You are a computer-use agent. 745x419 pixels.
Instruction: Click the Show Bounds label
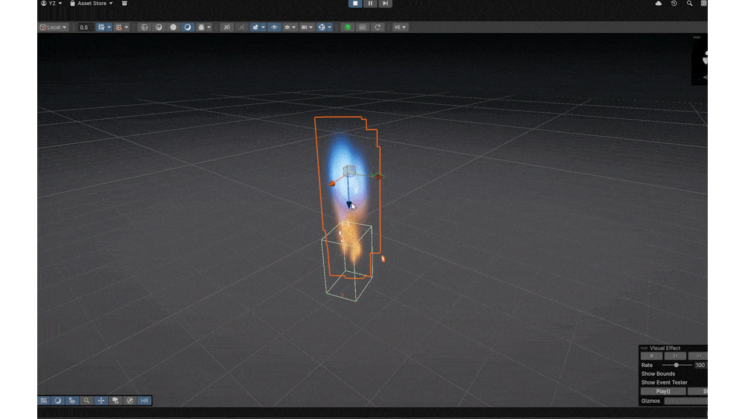(x=658, y=374)
